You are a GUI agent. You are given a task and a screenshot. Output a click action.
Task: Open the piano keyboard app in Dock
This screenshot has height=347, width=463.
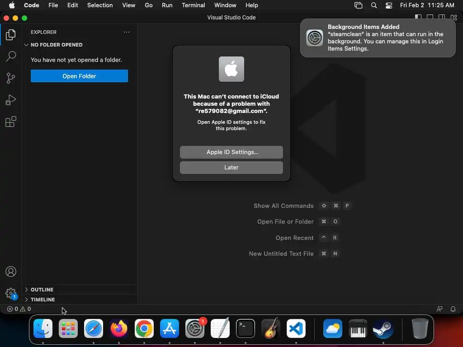click(x=358, y=328)
